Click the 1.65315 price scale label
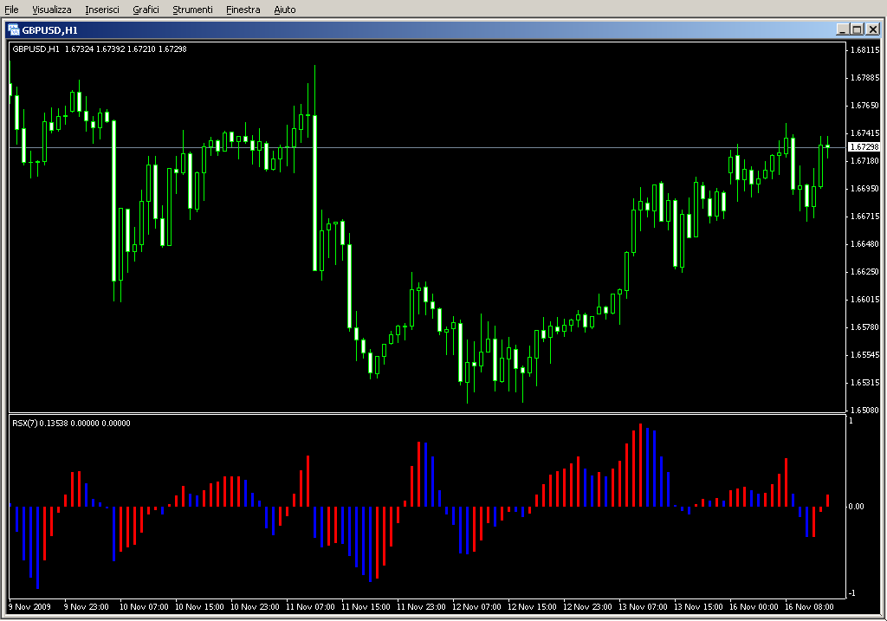 [x=865, y=382]
